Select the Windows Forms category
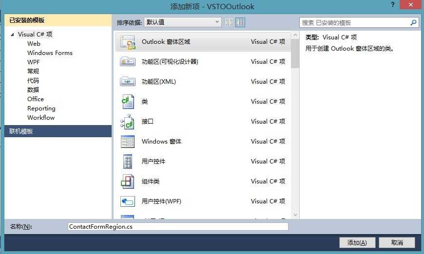The width and height of the screenshot is (424, 254). tap(50, 53)
